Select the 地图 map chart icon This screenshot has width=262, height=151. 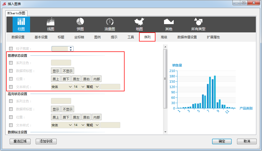point(139,24)
